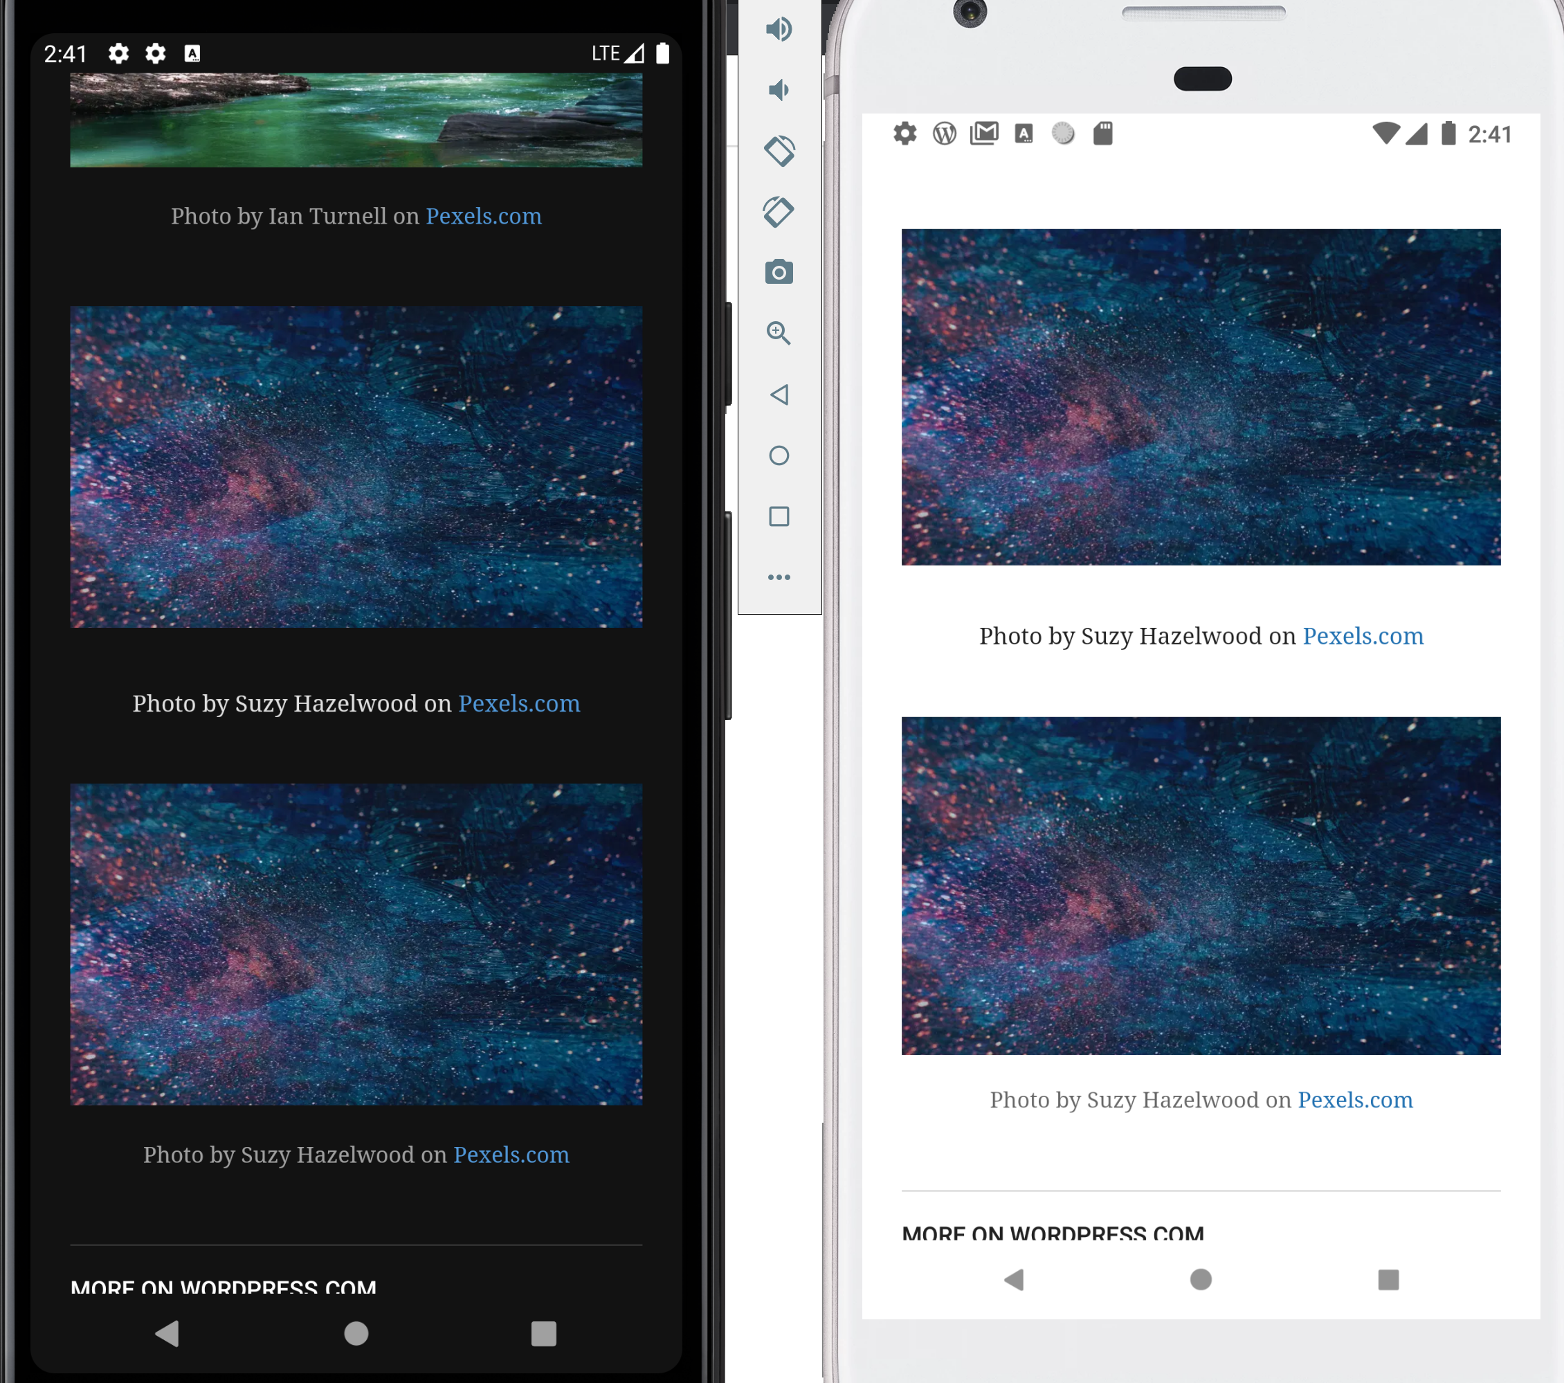
Task: Open the Gmail notification icon
Action: pyautogui.click(x=985, y=133)
